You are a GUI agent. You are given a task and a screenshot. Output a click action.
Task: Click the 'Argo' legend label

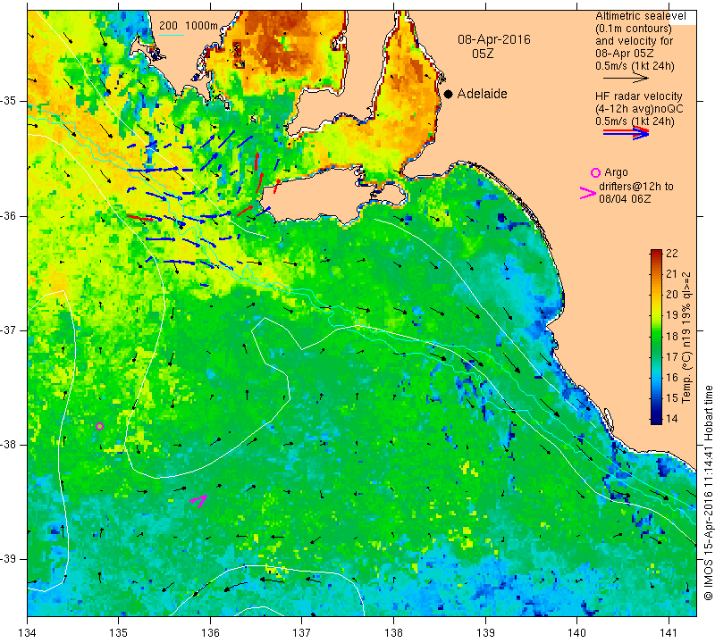(616, 172)
